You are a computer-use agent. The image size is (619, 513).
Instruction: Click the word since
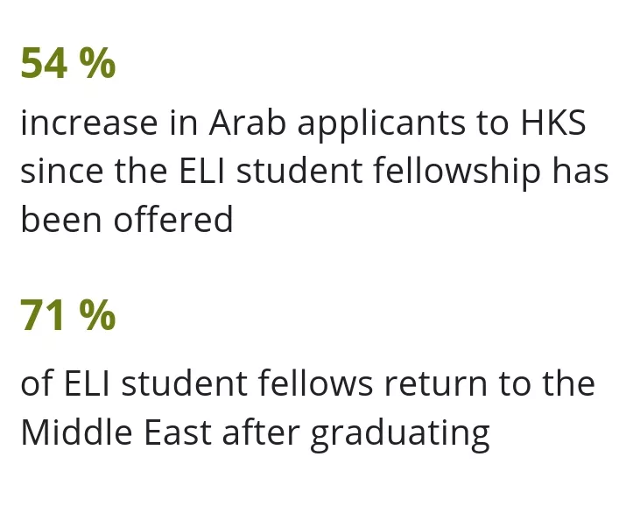[62, 171]
